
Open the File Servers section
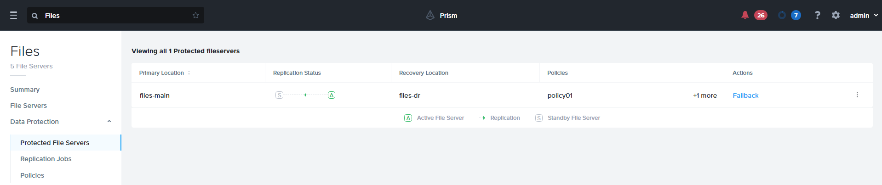[29, 106]
